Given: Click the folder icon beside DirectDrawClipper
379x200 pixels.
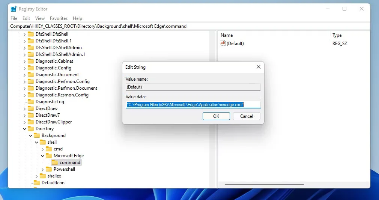Looking at the screenshot, I should pos(31,122).
